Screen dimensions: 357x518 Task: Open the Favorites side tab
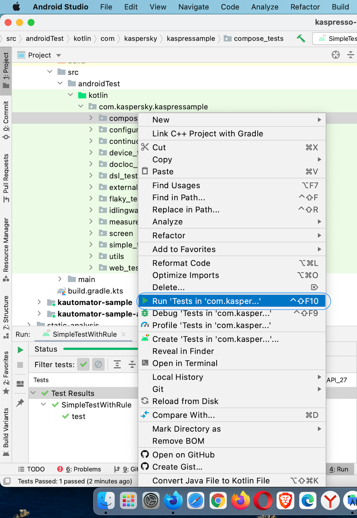click(6, 373)
